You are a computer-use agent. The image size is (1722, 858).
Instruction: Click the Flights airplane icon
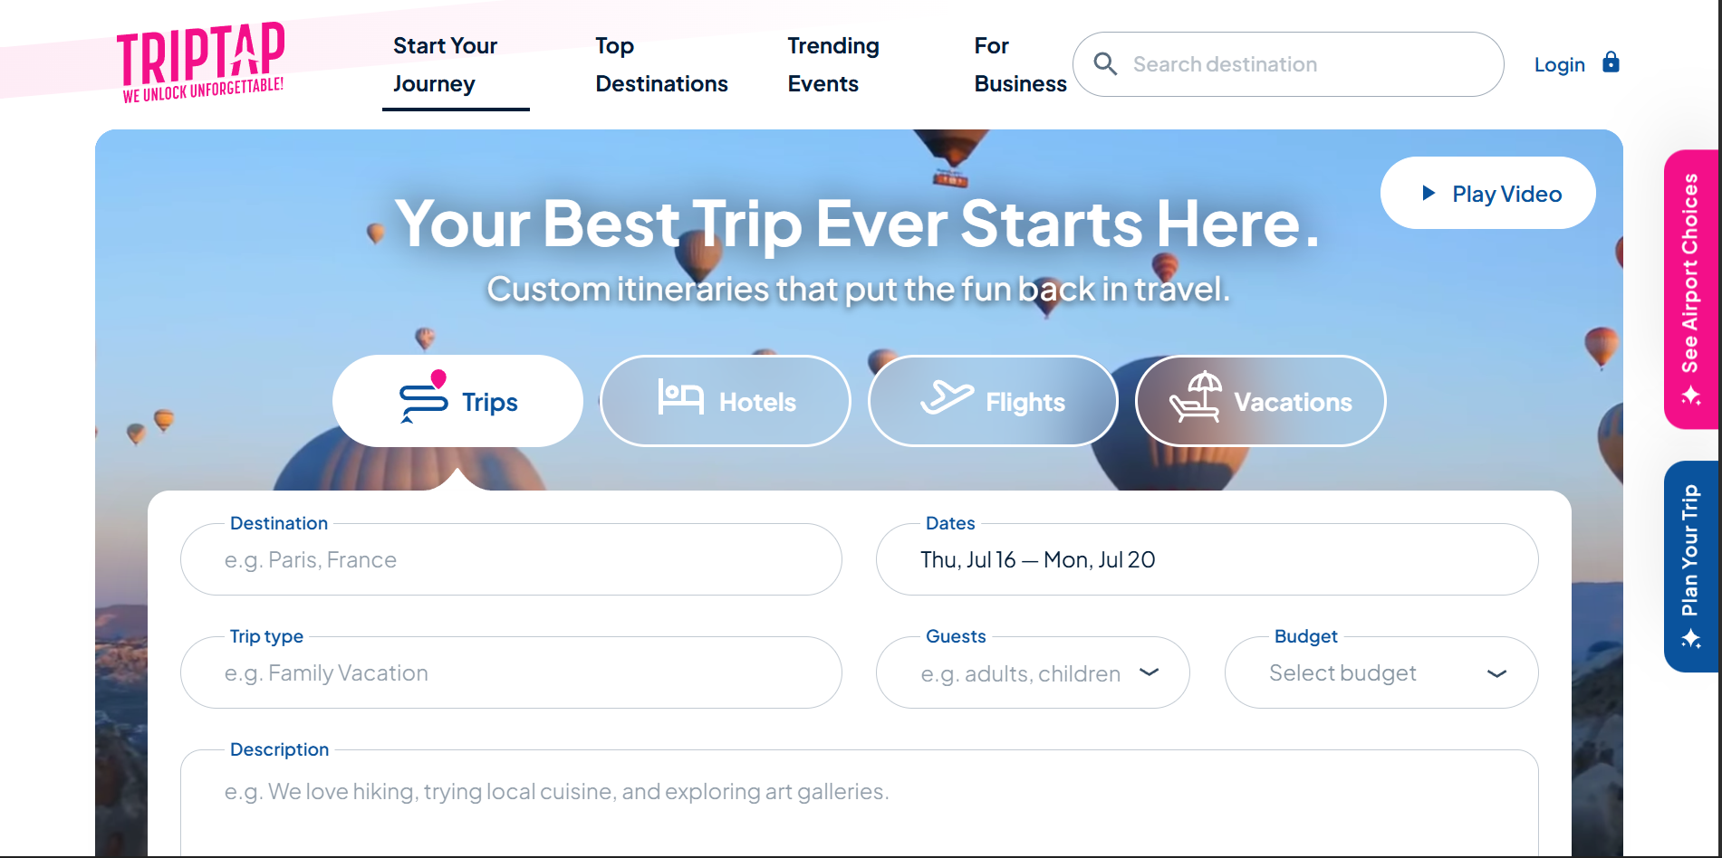(947, 397)
